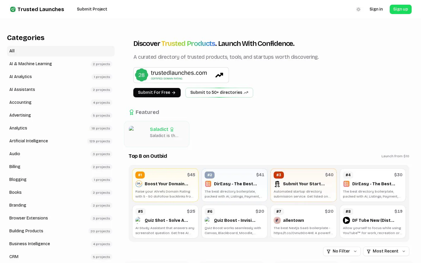
Task: Open the Blogging category
Action: click(61, 179)
